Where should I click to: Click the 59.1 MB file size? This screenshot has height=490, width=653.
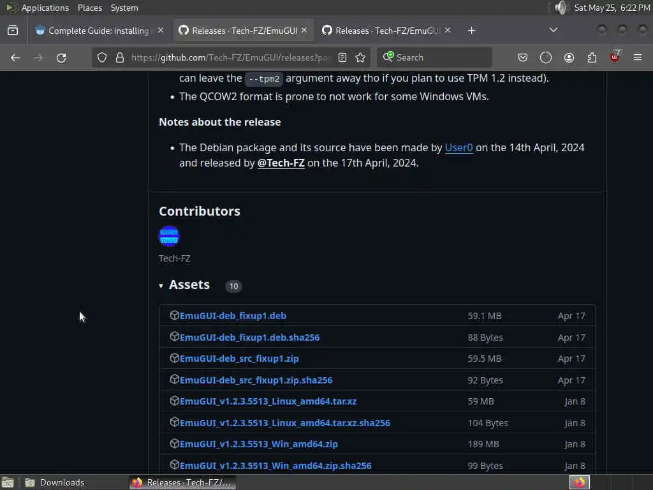(485, 316)
